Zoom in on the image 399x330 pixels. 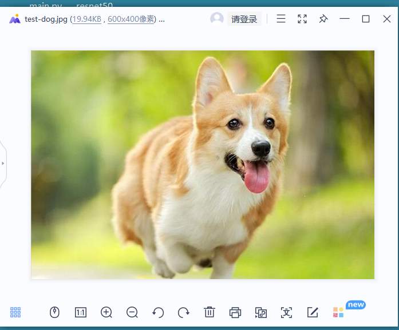click(x=106, y=312)
